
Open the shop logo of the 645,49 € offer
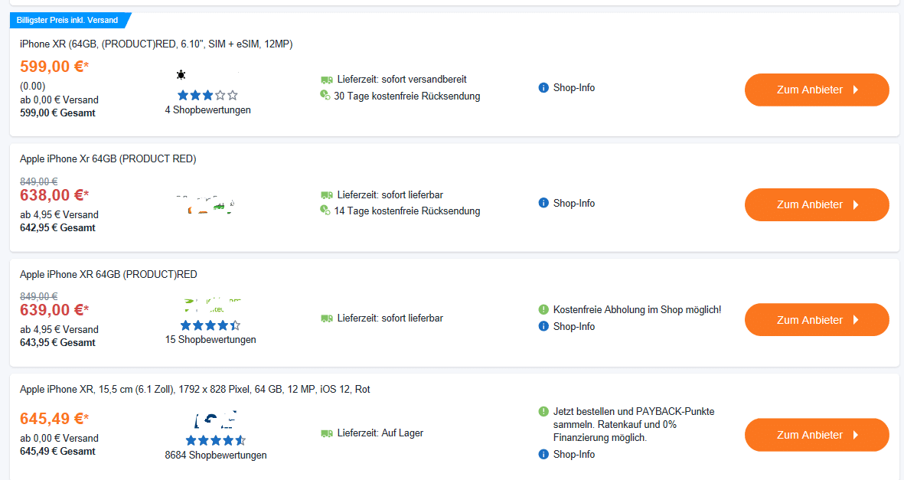(216, 420)
